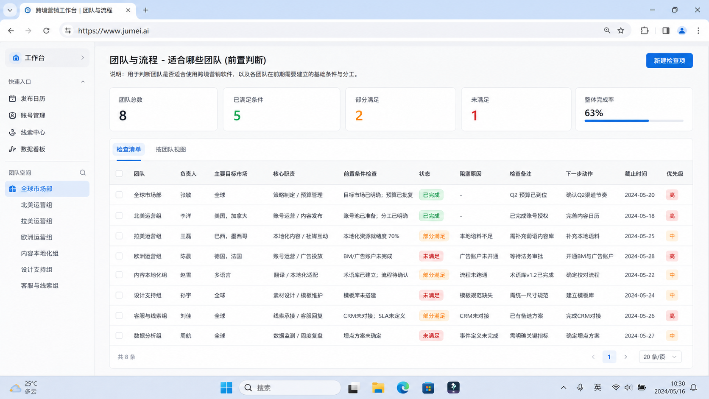Open the browser tab list dropdown

(x=10, y=10)
